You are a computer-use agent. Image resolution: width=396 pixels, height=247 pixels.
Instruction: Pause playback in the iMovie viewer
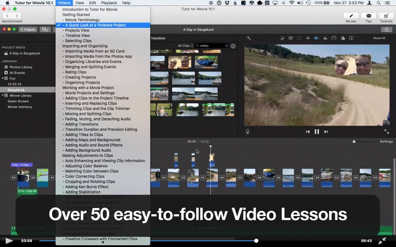(317, 131)
